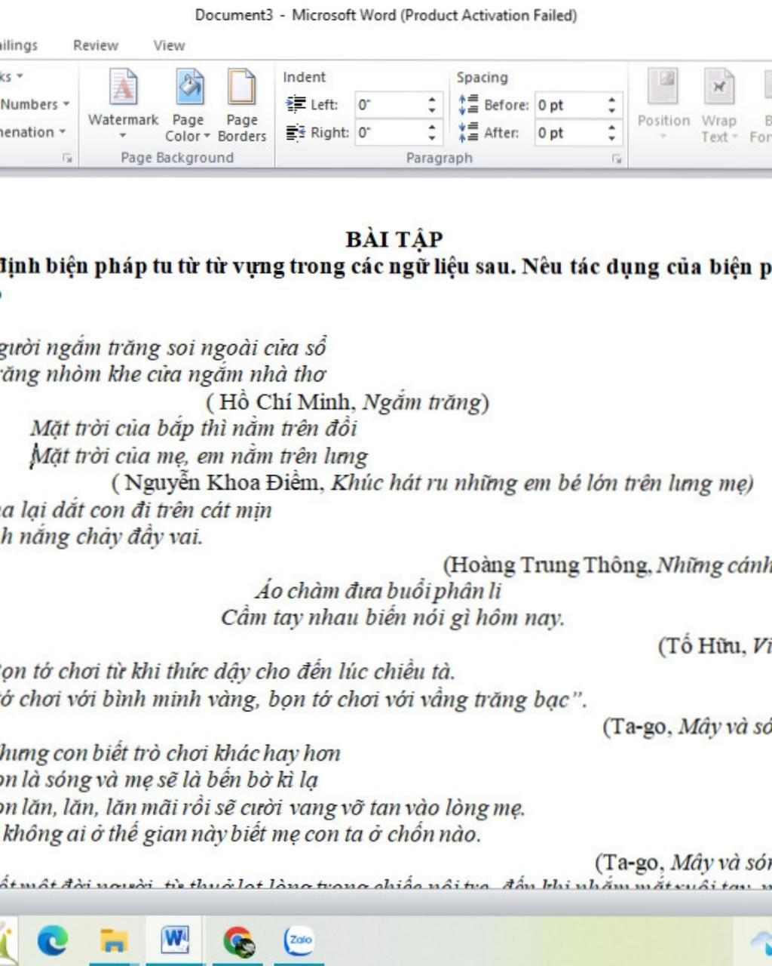This screenshot has width=772, height=966.
Task: Click the Indent Right icon
Action: click(296, 133)
